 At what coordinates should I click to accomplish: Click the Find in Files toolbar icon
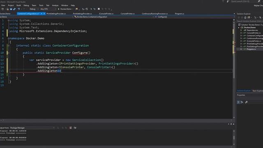coord(77,9)
